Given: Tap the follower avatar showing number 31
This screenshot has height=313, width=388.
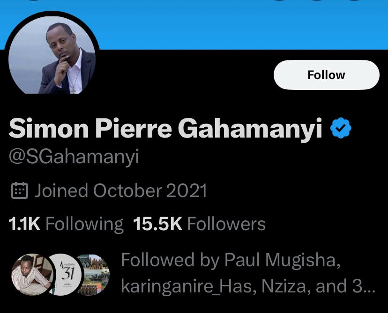Looking at the screenshot, I should point(64,275).
